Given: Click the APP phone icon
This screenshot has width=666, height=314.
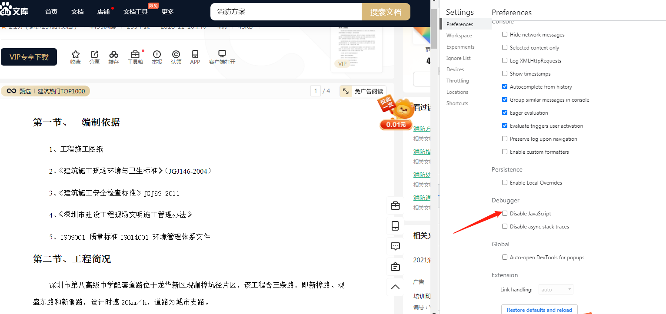Looking at the screenshot, I should coord(195,54).
